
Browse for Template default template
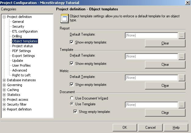[182, 57]
